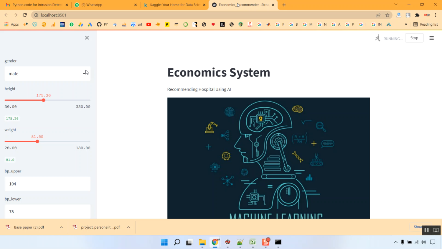The image size is (442, 249).
Task: Expand options for the project_personalit....pdf download
Action: pyautogui.click(x=128, y=227)
